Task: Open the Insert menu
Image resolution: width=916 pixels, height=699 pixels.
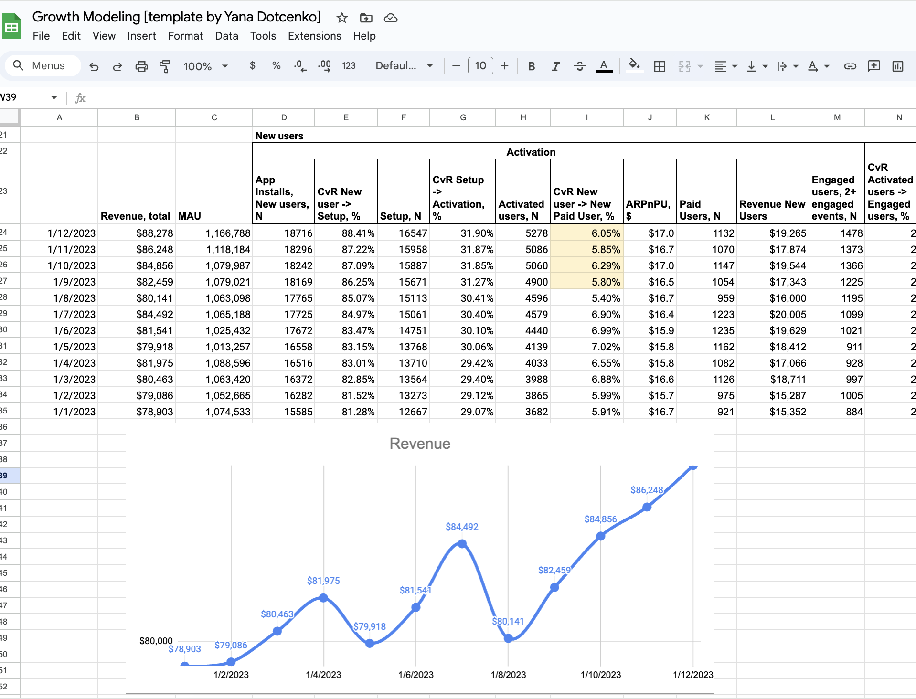Action: coord(142,36)
